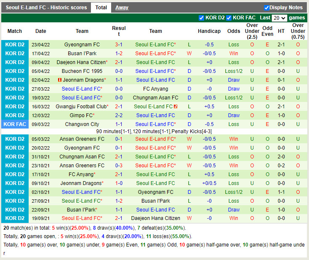The image size is (309, 260).
Task: Click the KOR FAC league badge for Changwon City
Action: pyautogui.click(x=15, y=124)
